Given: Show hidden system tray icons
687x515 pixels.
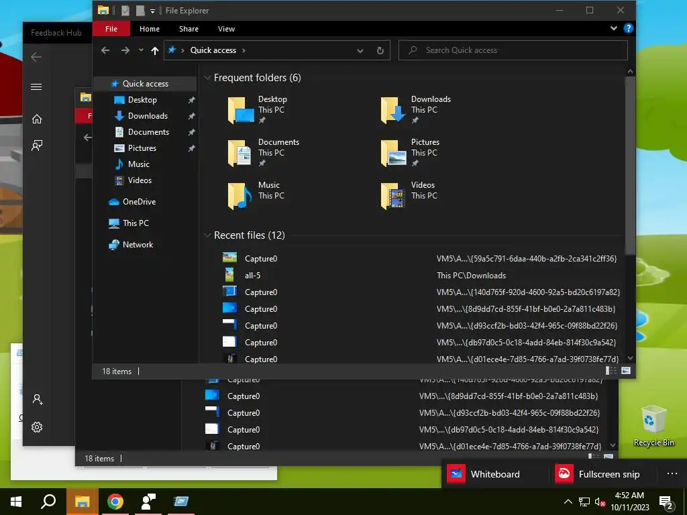Looking at the screenshot, I should click(x=568, y=502).
